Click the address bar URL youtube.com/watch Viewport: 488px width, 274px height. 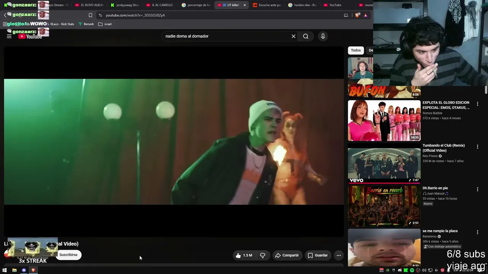click(135, 15)
